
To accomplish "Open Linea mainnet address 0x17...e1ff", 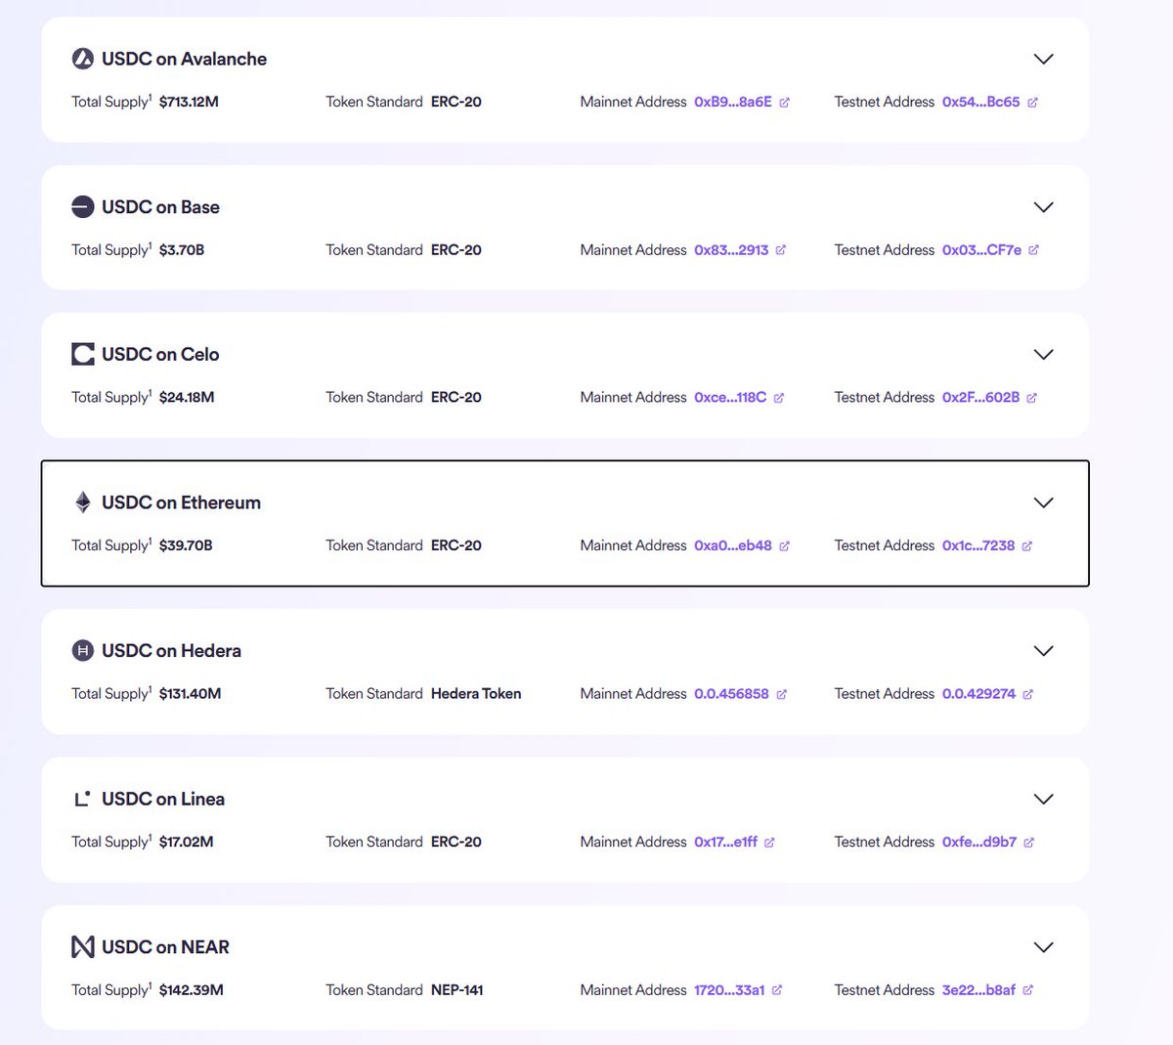I will [x=725, y=842].
